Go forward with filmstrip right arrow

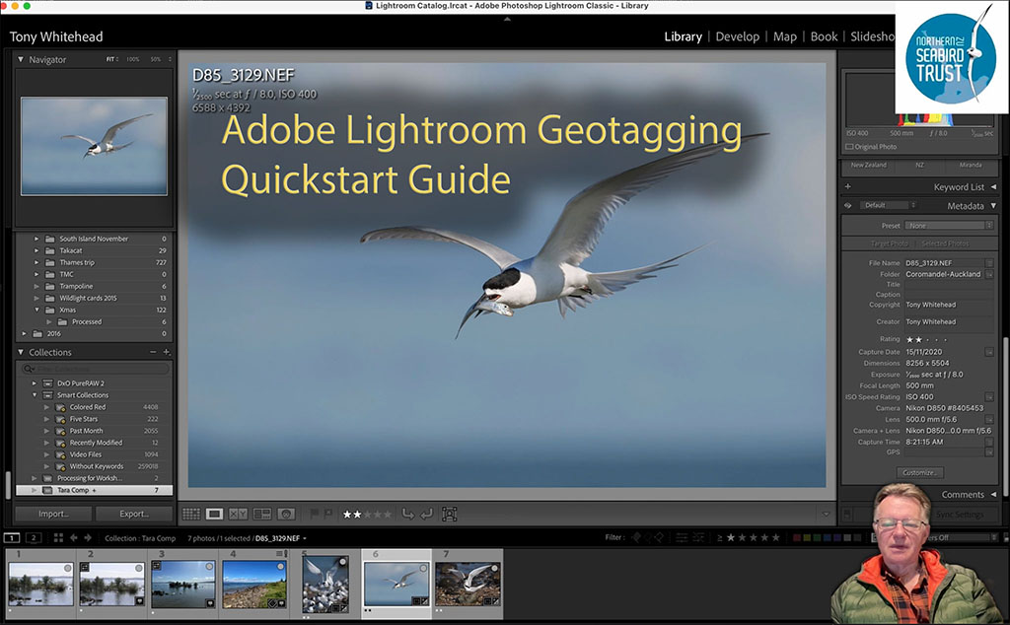88,537
